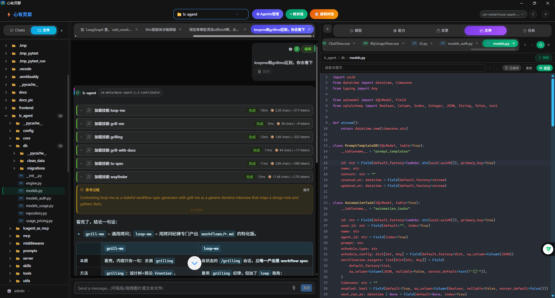
Task: Open the 模型 tab in the right panel
Action: click(x=356, y=31)
